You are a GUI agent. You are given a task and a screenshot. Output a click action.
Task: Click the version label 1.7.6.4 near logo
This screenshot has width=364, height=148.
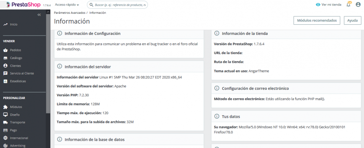click(x=47, y=5)
